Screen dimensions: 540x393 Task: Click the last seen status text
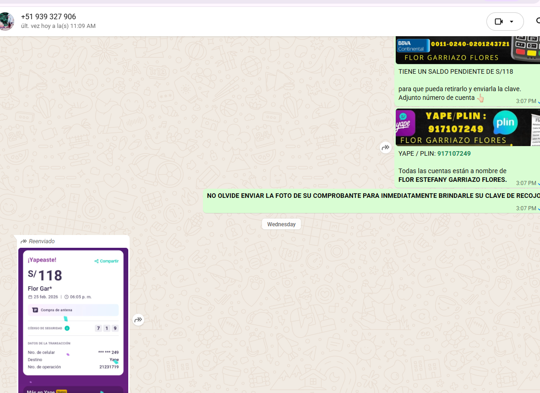pyautogui.click(x=58, y=26)
